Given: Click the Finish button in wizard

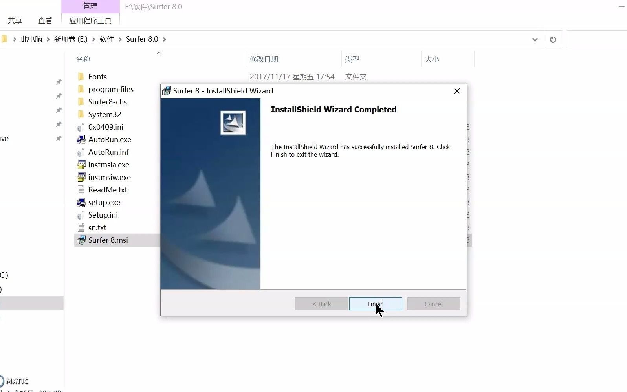Looking at the screenshot, I should [x=376, y=304].
